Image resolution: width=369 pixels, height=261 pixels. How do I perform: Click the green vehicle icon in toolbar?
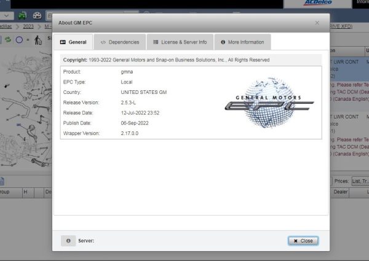coord(22,16)
